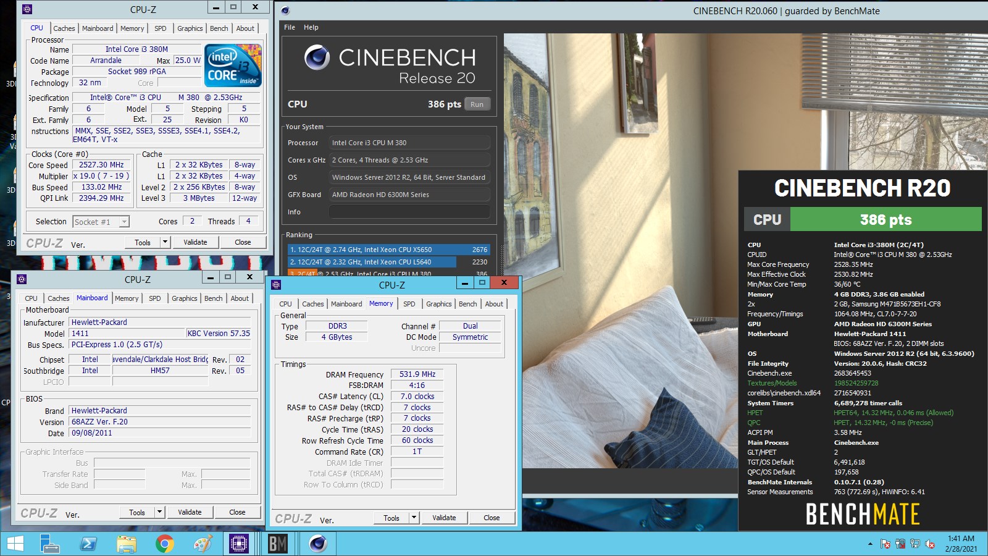Click the network tray icon
Screen dimensions: 988x556
tap(915, 544)
